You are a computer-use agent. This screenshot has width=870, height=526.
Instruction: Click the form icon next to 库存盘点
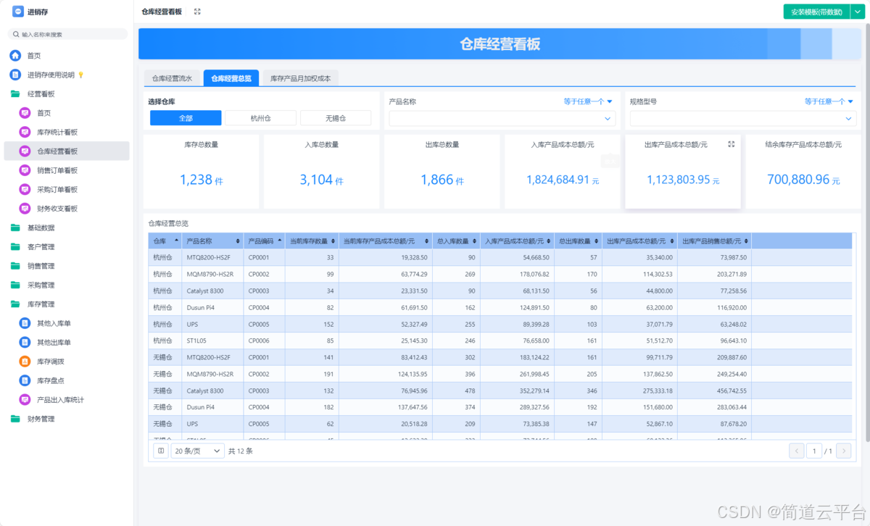[25, 380]
